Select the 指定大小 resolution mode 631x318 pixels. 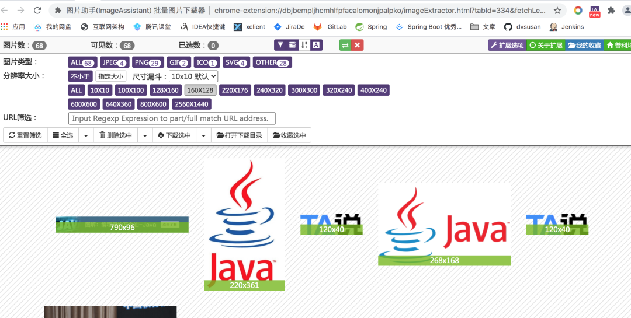pyautogui.click(x=110, y=76)
